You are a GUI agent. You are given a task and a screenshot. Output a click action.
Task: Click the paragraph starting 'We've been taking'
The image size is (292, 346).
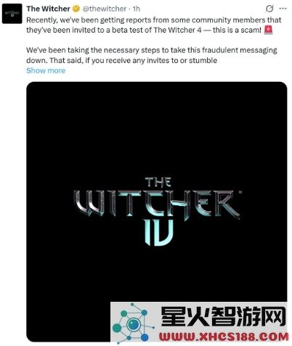(152, 55)
